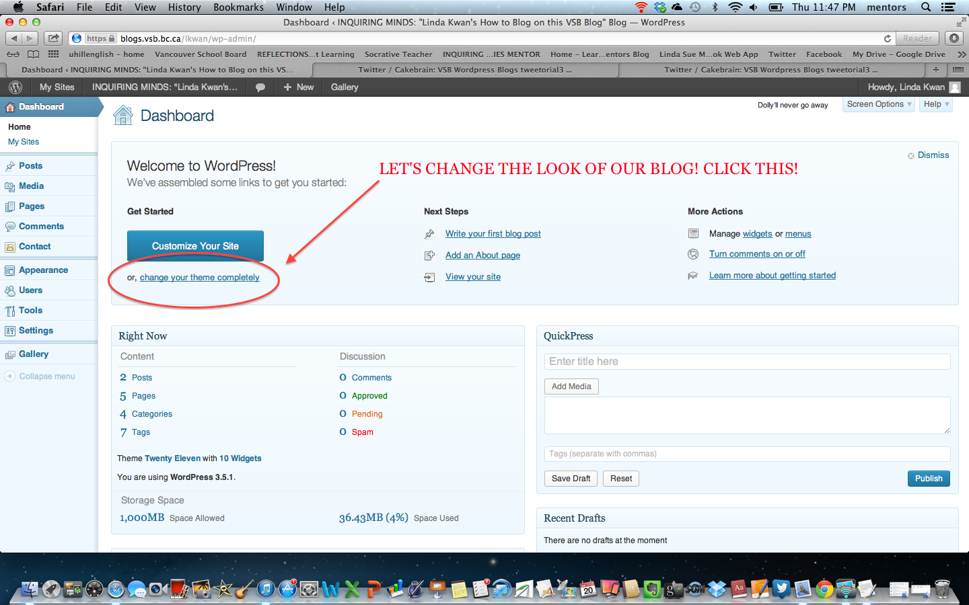Click the QuickPress title input field

tap(747, 362)
